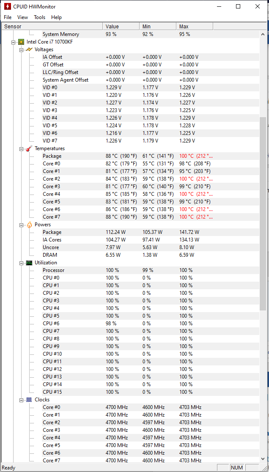This screenshot has height=472, width=269.
Task: Collapse the Clocks section
Action: 22,400
